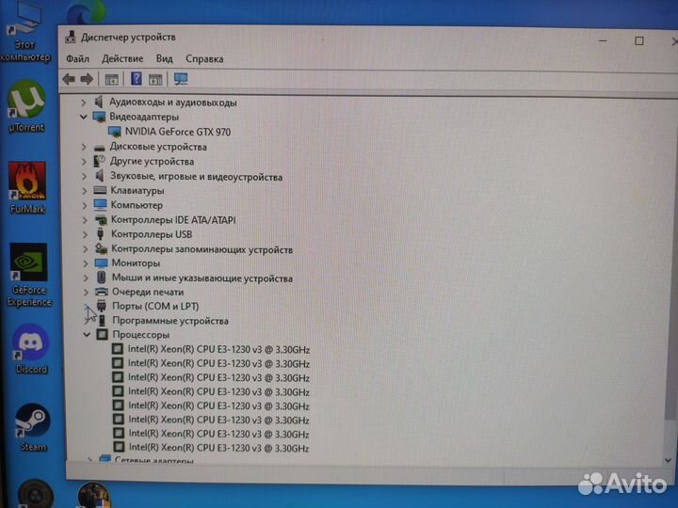Image resolution: width=678 pixels, height=508 pixels.
Task: Expand Мыши и иные указывающие устройства
Action: point(86,278)
